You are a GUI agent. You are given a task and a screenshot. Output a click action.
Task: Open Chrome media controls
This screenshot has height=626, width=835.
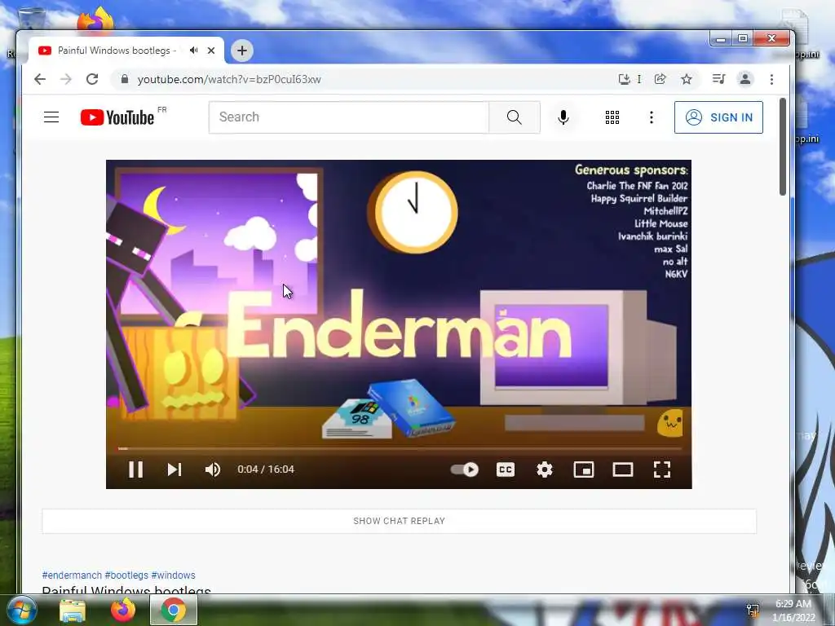(x=719, y=79)
